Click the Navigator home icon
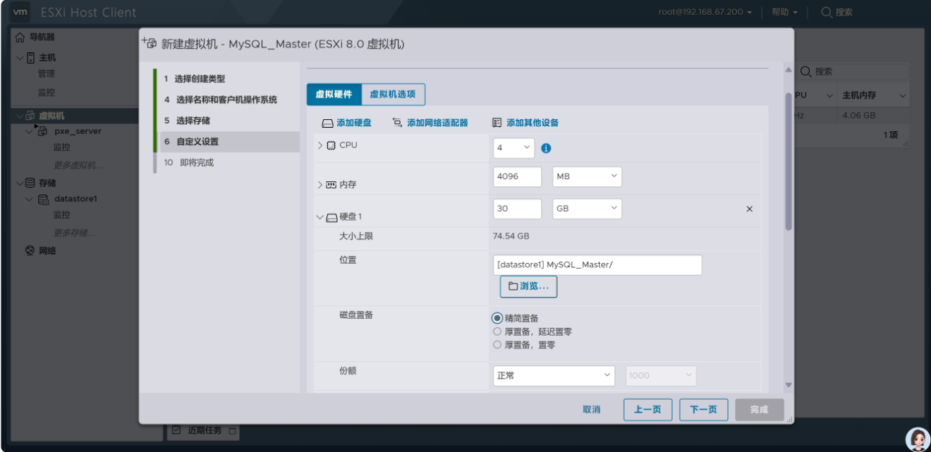 pyautogui.click(x=20, y=37)
